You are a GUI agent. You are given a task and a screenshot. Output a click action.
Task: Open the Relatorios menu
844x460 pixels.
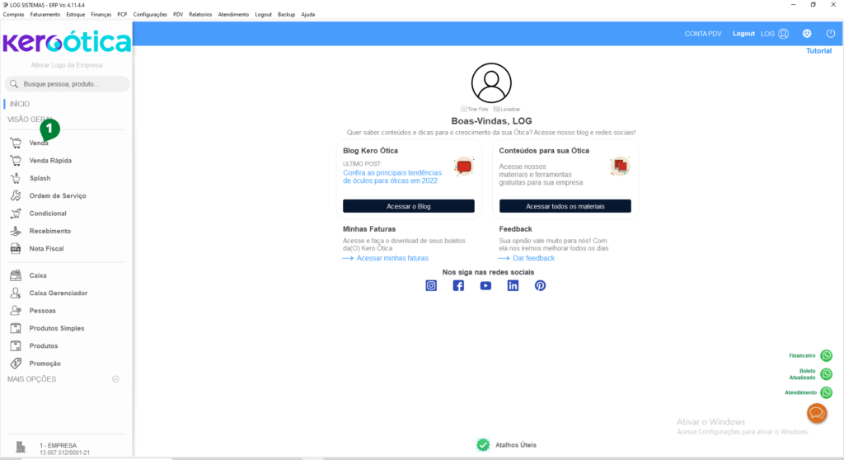click(200, 15)
